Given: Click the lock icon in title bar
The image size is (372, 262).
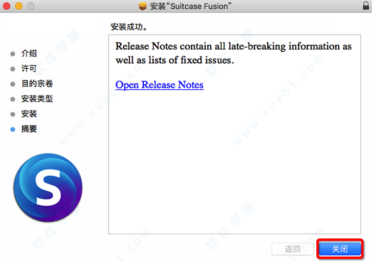Looking at the screenshot, I should (x=366, y=6).
